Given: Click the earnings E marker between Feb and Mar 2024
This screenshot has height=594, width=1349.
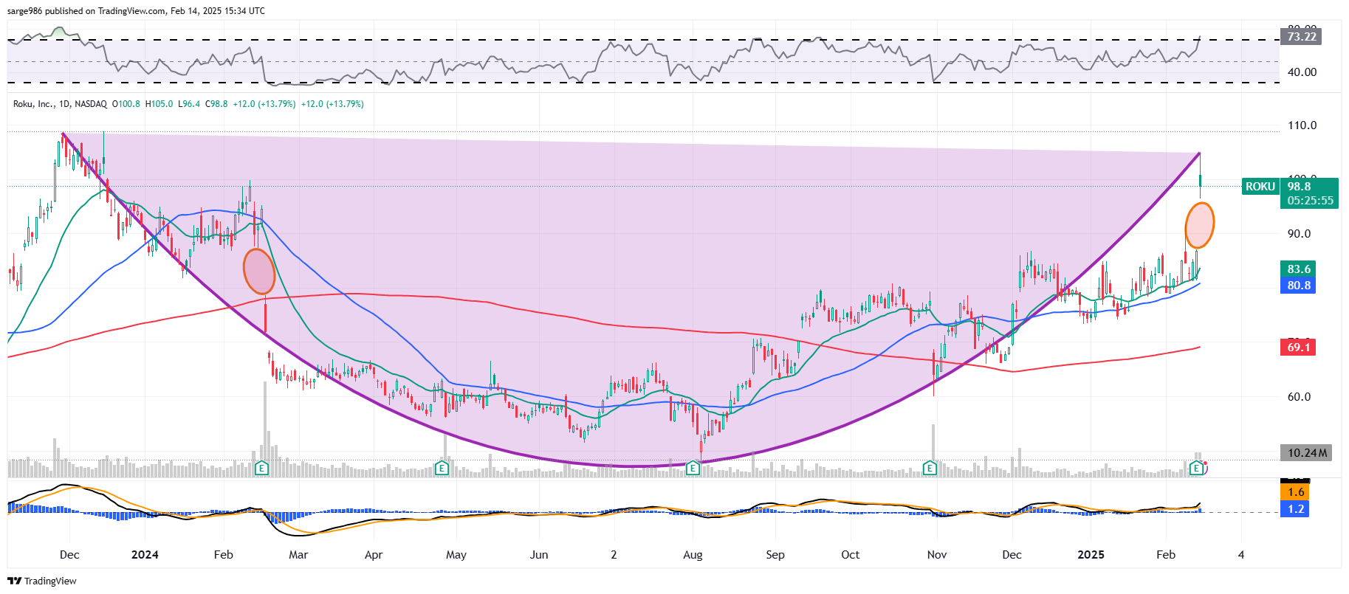Looking at the screenshot, I should [x=261, y=468].
